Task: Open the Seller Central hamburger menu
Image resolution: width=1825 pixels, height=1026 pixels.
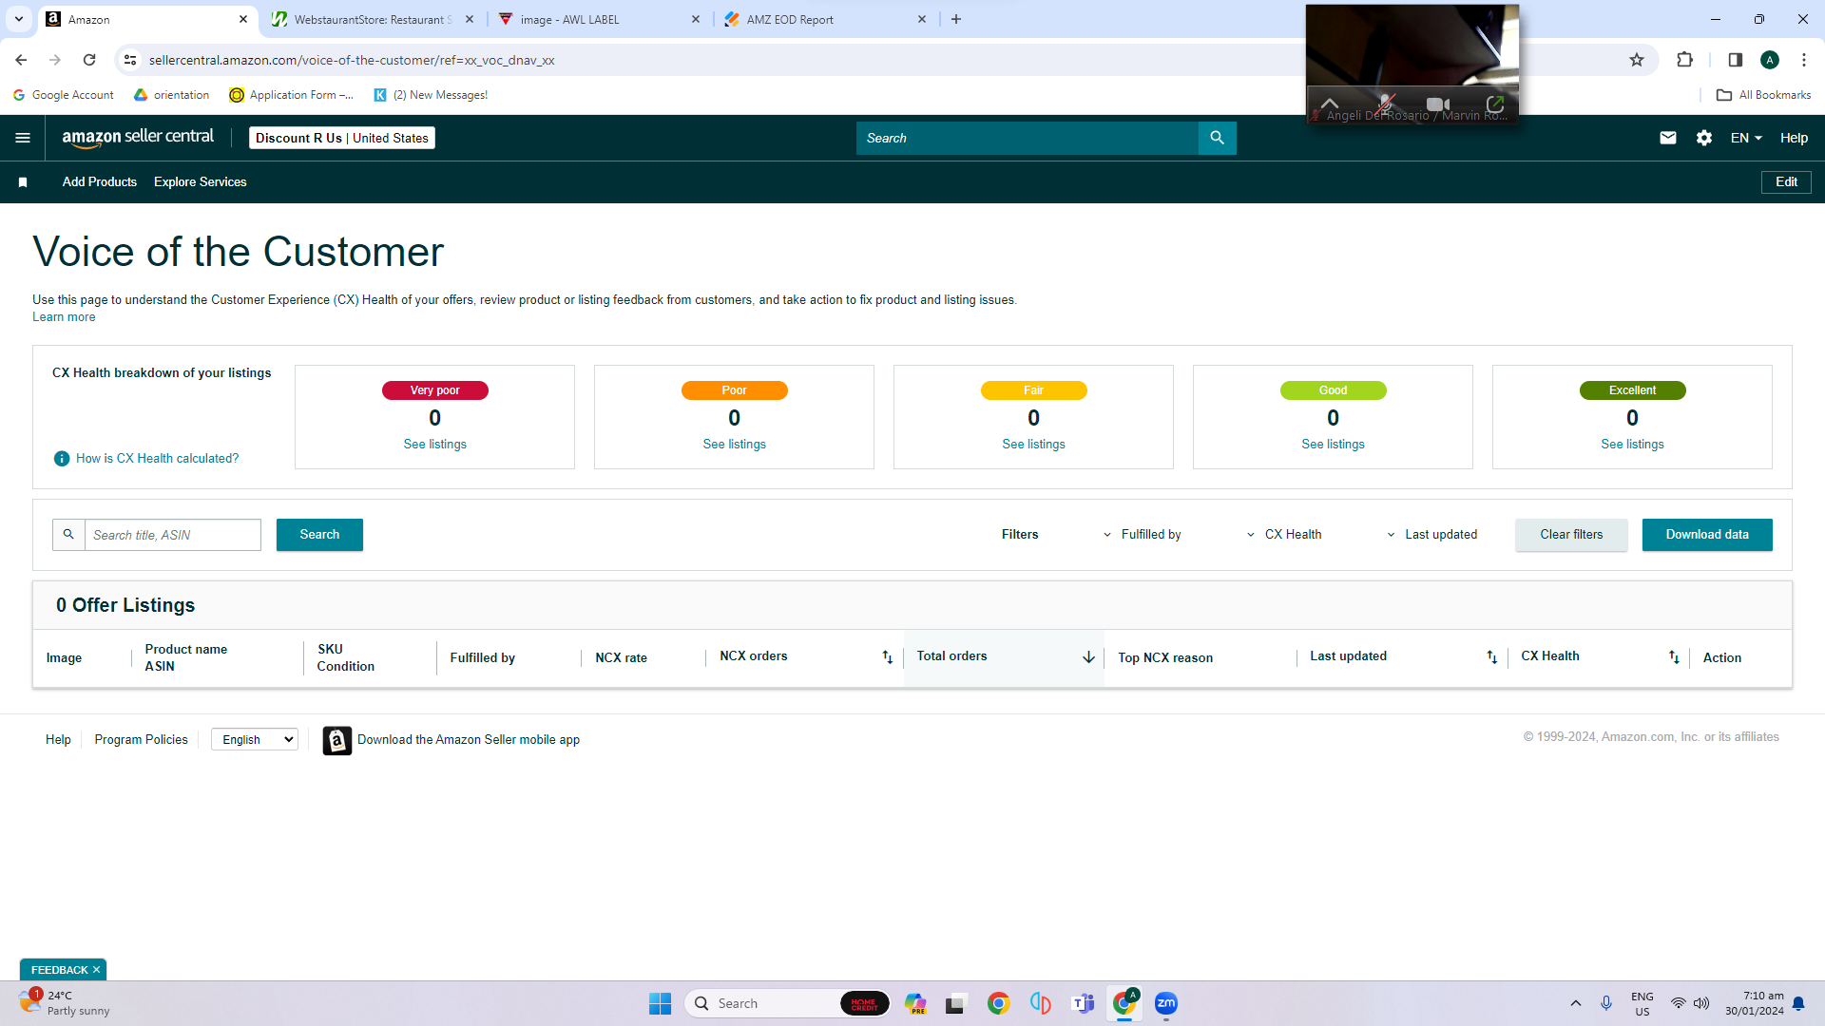Action: pos(23,138)
